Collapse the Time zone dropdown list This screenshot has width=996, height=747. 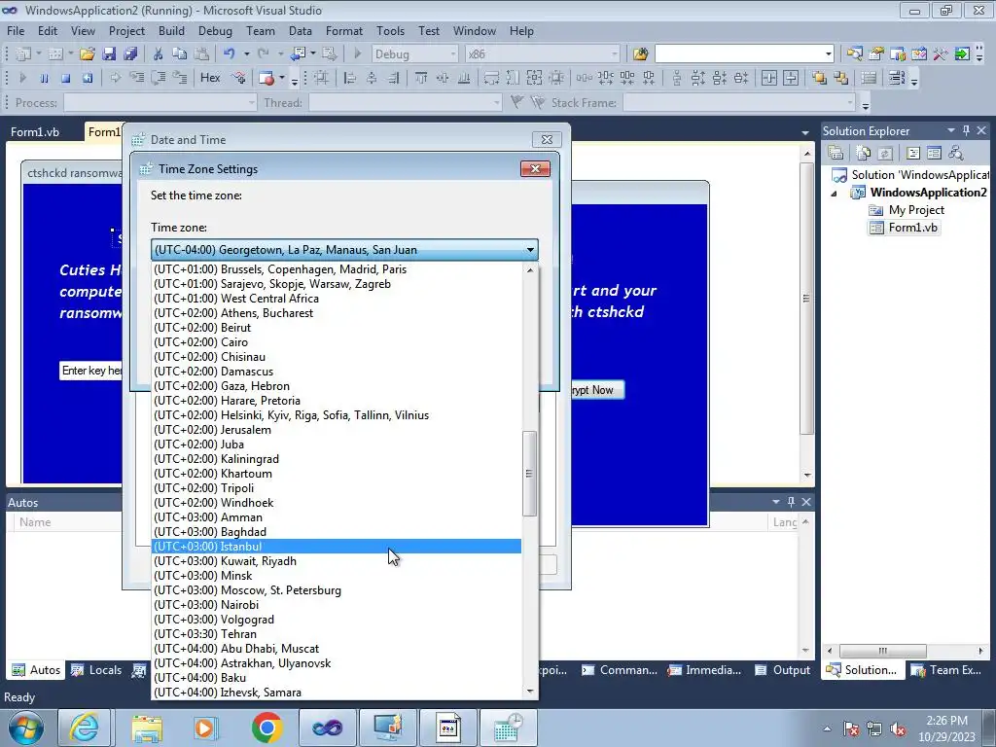tap(530, 250)
